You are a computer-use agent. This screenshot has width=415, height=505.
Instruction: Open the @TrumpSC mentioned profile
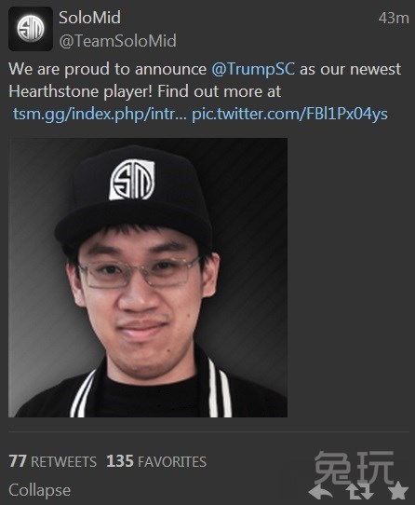point(253,69)
